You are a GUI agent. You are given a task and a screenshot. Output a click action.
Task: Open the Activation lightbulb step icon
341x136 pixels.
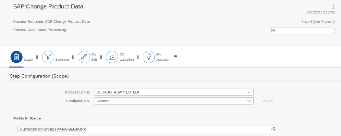pyautogui.click(x=149, y=57)
